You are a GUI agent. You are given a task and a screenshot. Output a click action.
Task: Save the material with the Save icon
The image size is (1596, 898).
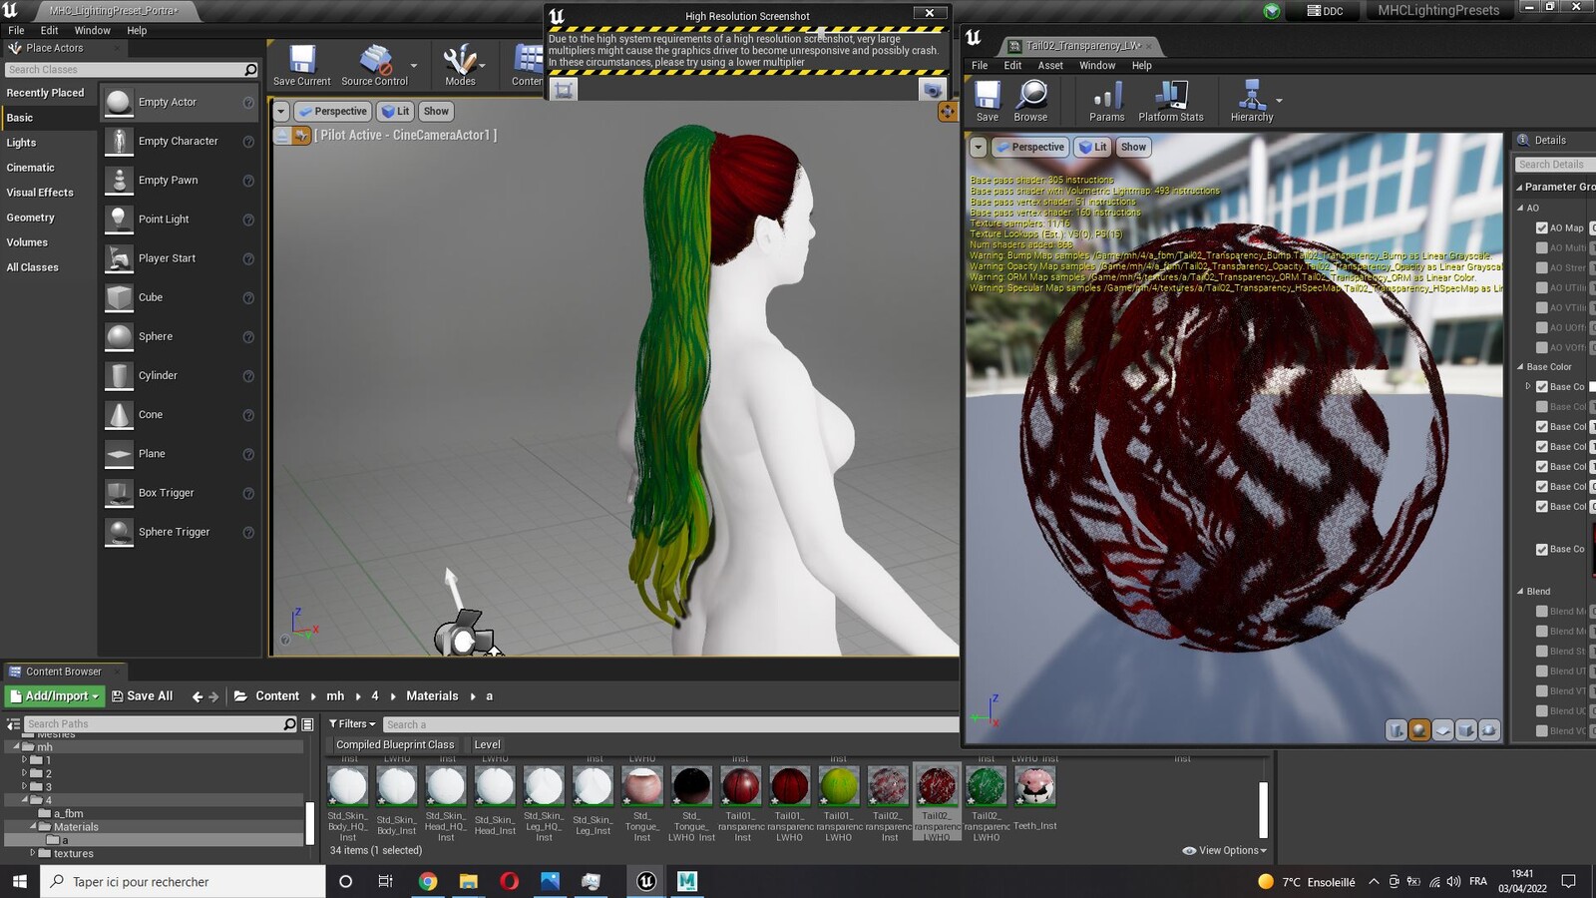point(988,101)
